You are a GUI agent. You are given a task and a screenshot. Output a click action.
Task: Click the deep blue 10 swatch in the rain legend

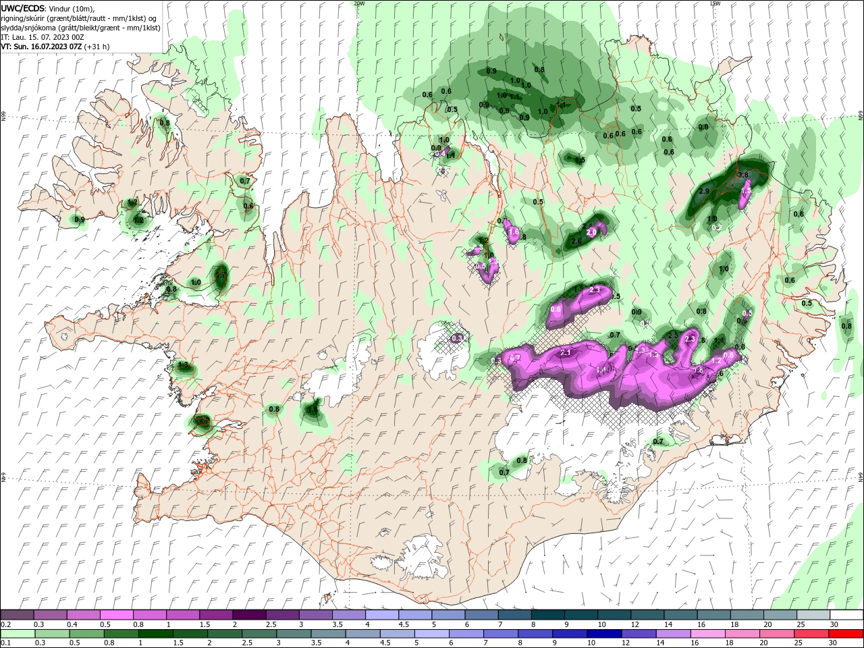pyautogui.click(x=604, y=634)
